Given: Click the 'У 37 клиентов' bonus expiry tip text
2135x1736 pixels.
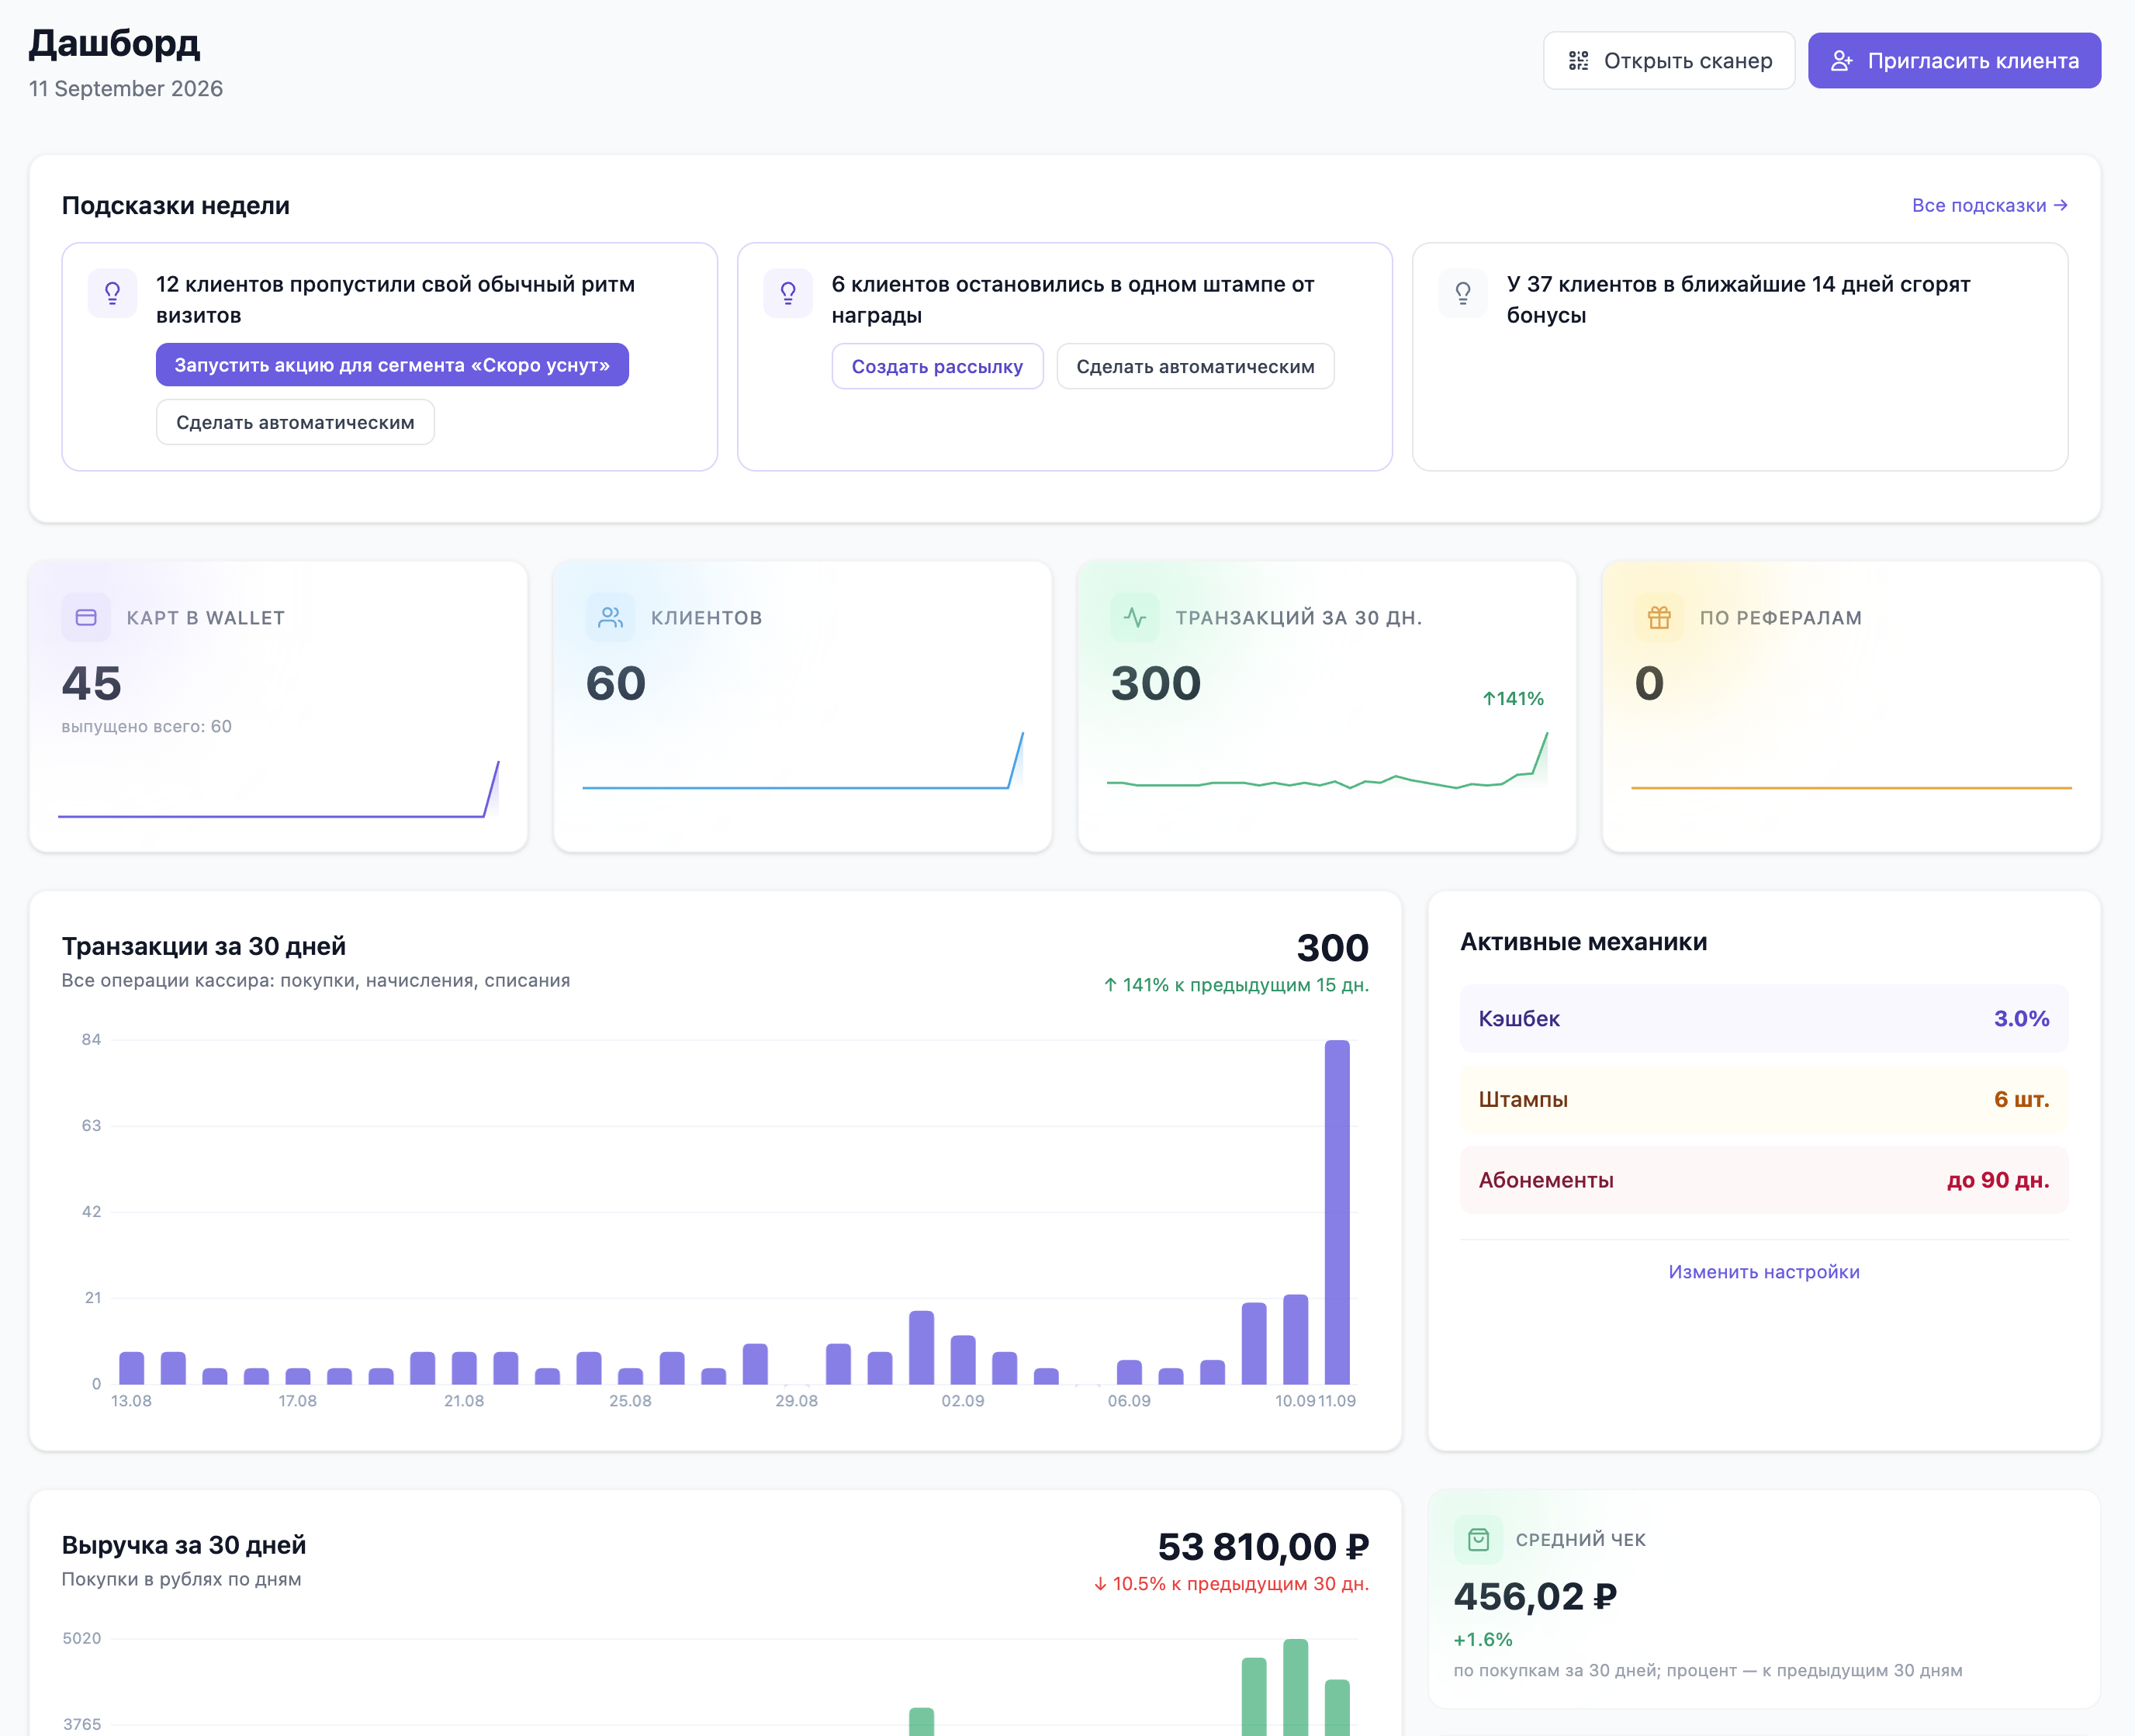Looking at the screenshot, I should [1738, 299].
